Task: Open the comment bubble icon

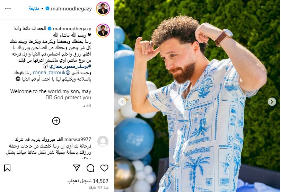Action: pos(90,168)
